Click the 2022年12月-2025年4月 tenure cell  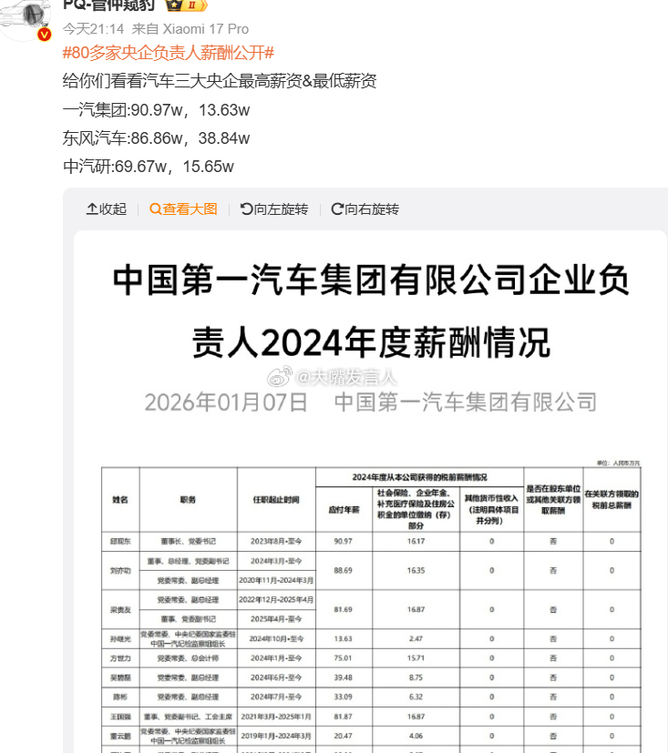[x=276, y=600]
